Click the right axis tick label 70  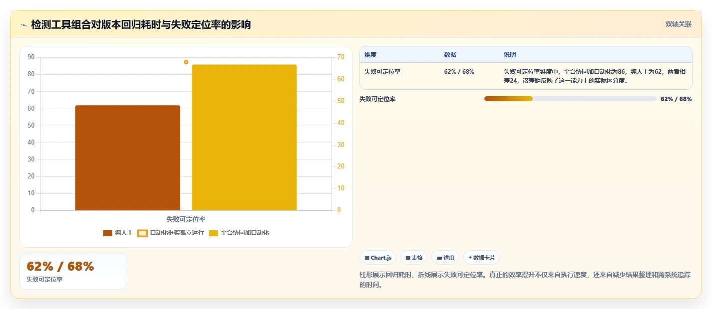(341, 57)
